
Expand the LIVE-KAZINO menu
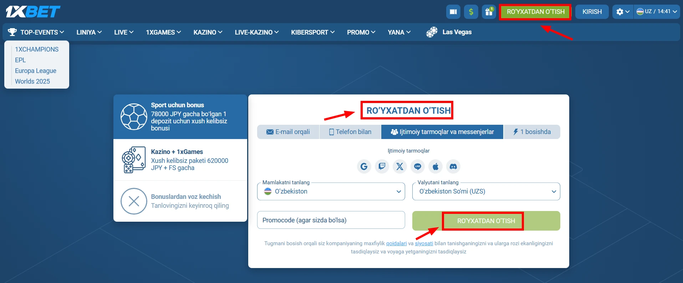click(257, 32)
